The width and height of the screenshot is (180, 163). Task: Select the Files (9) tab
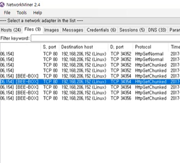coord(32,29)
